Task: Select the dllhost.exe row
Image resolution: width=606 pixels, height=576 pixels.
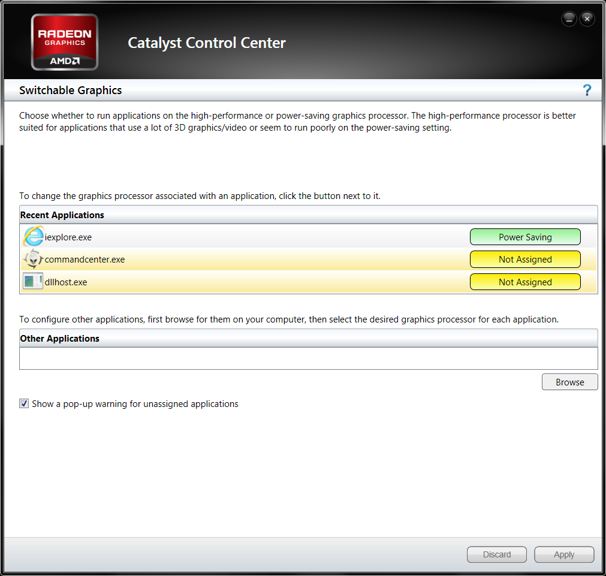Action: point(240,282)
